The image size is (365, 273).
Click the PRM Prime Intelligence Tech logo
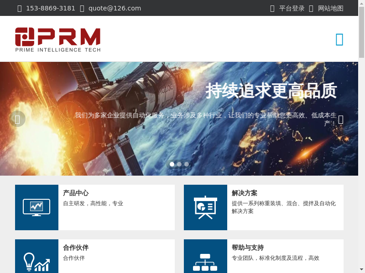[58, 40]
